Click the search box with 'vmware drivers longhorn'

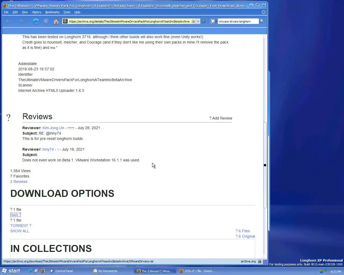(238, 21)
